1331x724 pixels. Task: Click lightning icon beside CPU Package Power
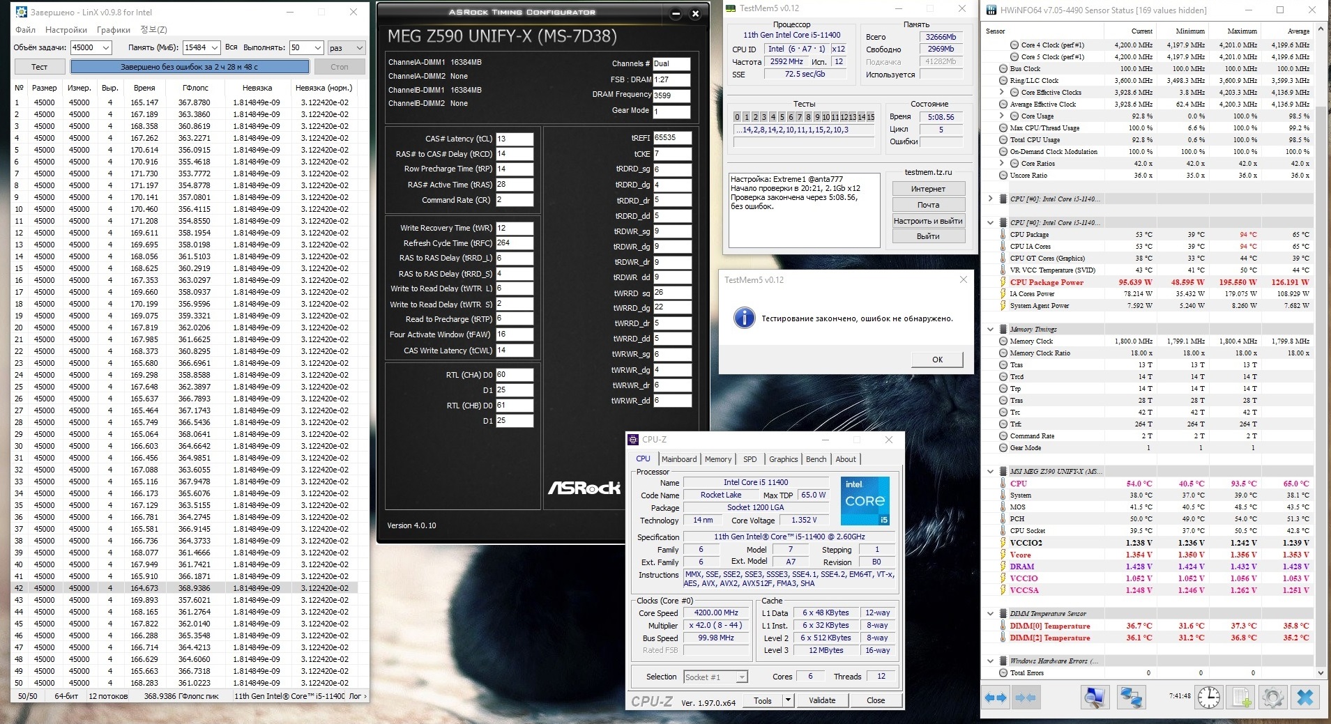tap(1003, 282)
